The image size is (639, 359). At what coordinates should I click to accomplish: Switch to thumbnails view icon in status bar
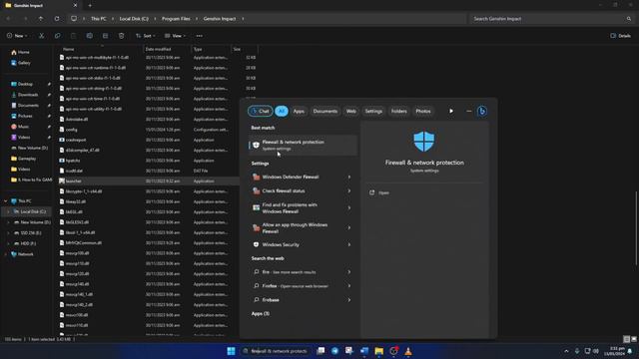click(x=634, y=339)
